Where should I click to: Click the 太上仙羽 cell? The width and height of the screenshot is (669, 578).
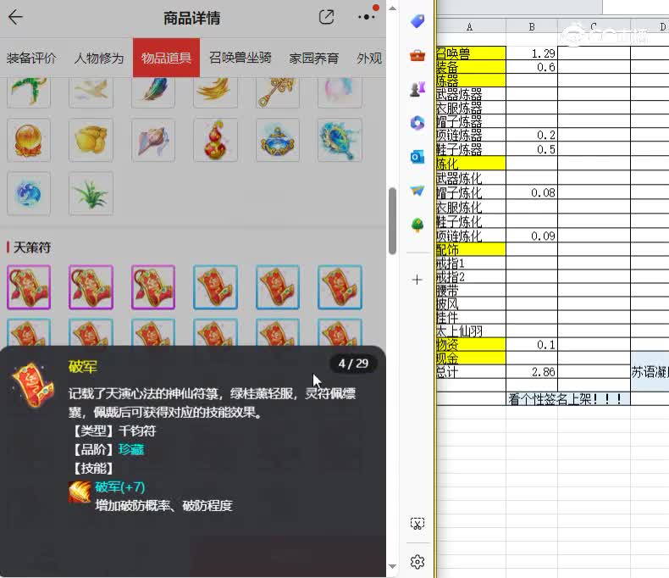[x=471, y=331]
